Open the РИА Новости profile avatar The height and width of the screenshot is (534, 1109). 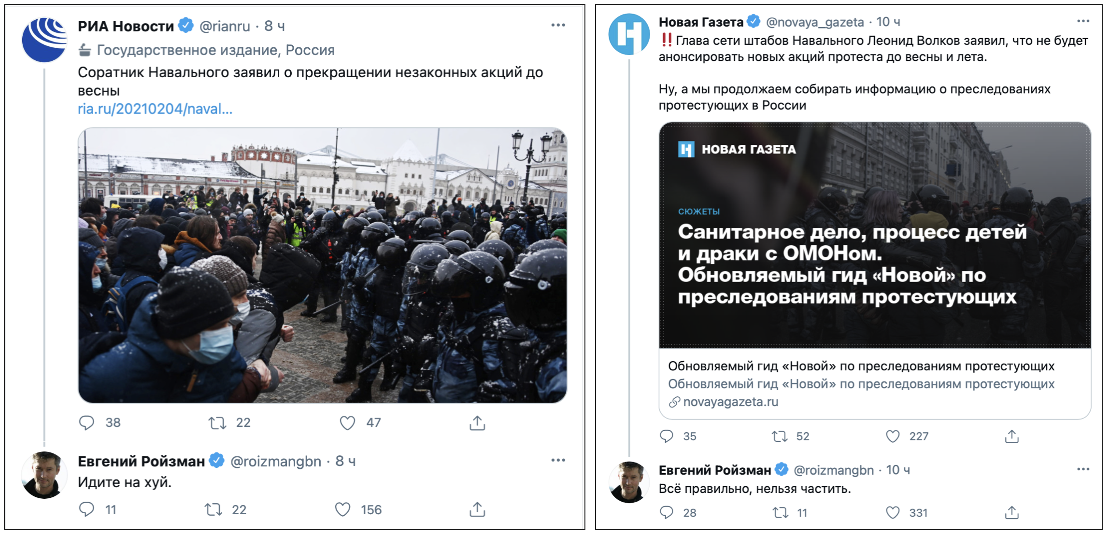tap(44, 40)
